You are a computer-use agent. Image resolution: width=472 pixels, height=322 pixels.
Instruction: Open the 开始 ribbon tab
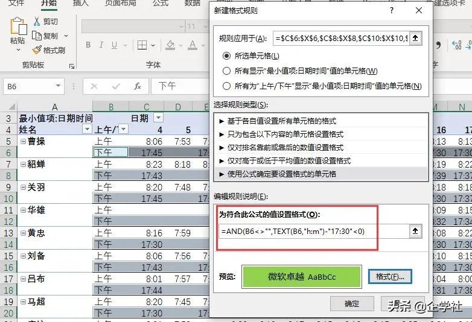[49, 3]
